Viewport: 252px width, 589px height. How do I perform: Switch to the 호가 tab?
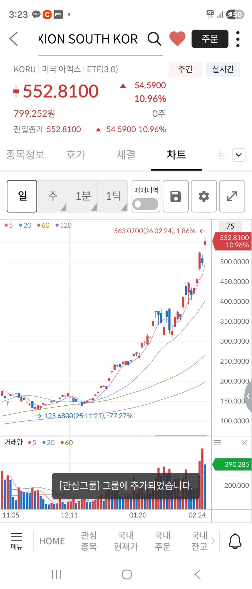76,155
